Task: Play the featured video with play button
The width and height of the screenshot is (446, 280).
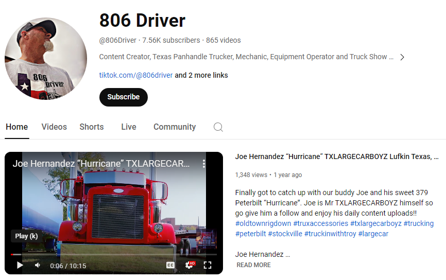Action: pyautogui.click(x=20, y=265)
